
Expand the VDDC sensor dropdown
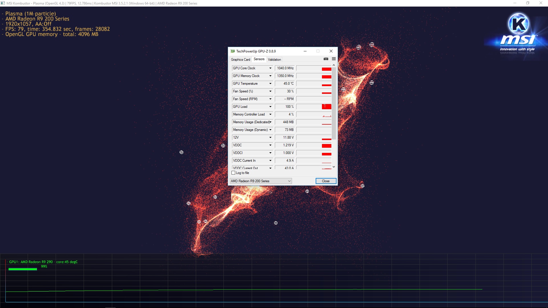point(270,145)
